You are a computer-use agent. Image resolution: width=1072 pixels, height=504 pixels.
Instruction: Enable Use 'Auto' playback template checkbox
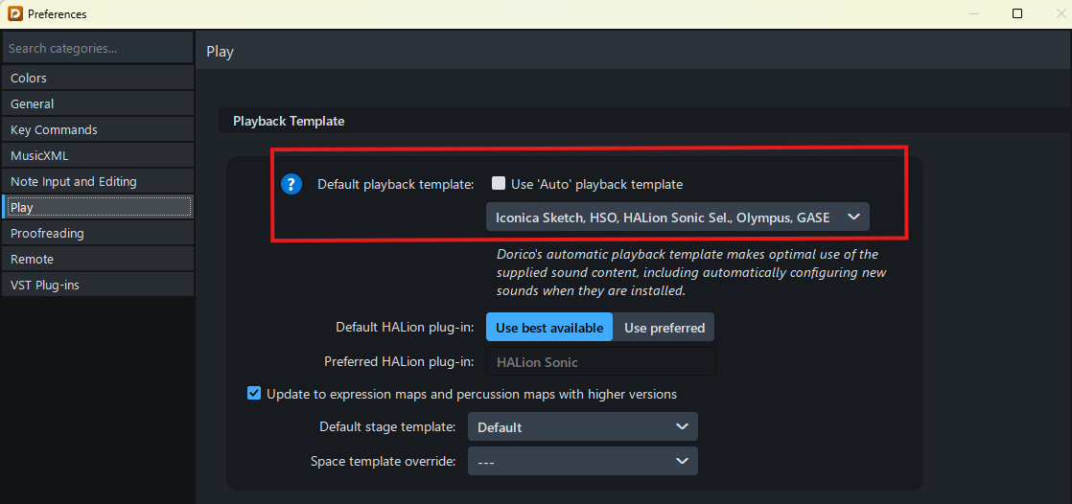[499, 184]
